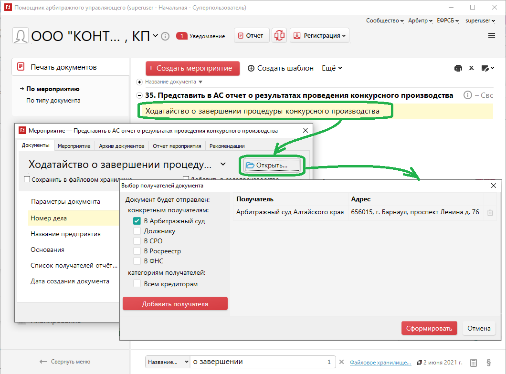
Task: Click the printer icon in the toolbar
Action: coord(458,68)
